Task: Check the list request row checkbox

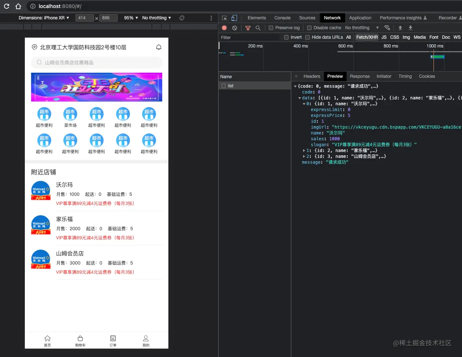Action: (x=224, y=86)
